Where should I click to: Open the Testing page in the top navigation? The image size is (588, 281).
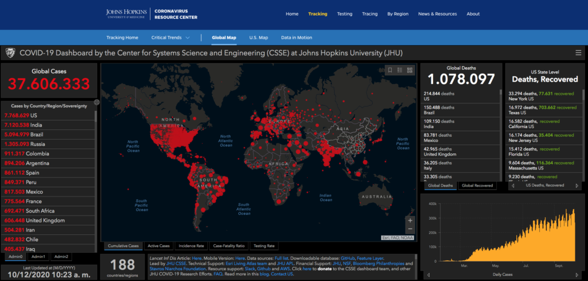pos(345,14)
